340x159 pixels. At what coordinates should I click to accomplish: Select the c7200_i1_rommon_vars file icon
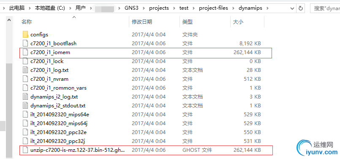point(25,88)
